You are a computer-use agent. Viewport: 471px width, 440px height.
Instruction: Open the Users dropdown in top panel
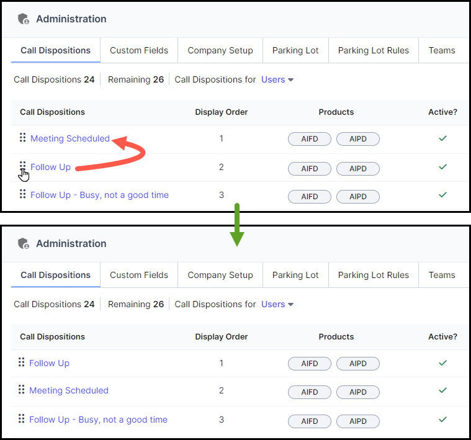click(x=277, y=79)
